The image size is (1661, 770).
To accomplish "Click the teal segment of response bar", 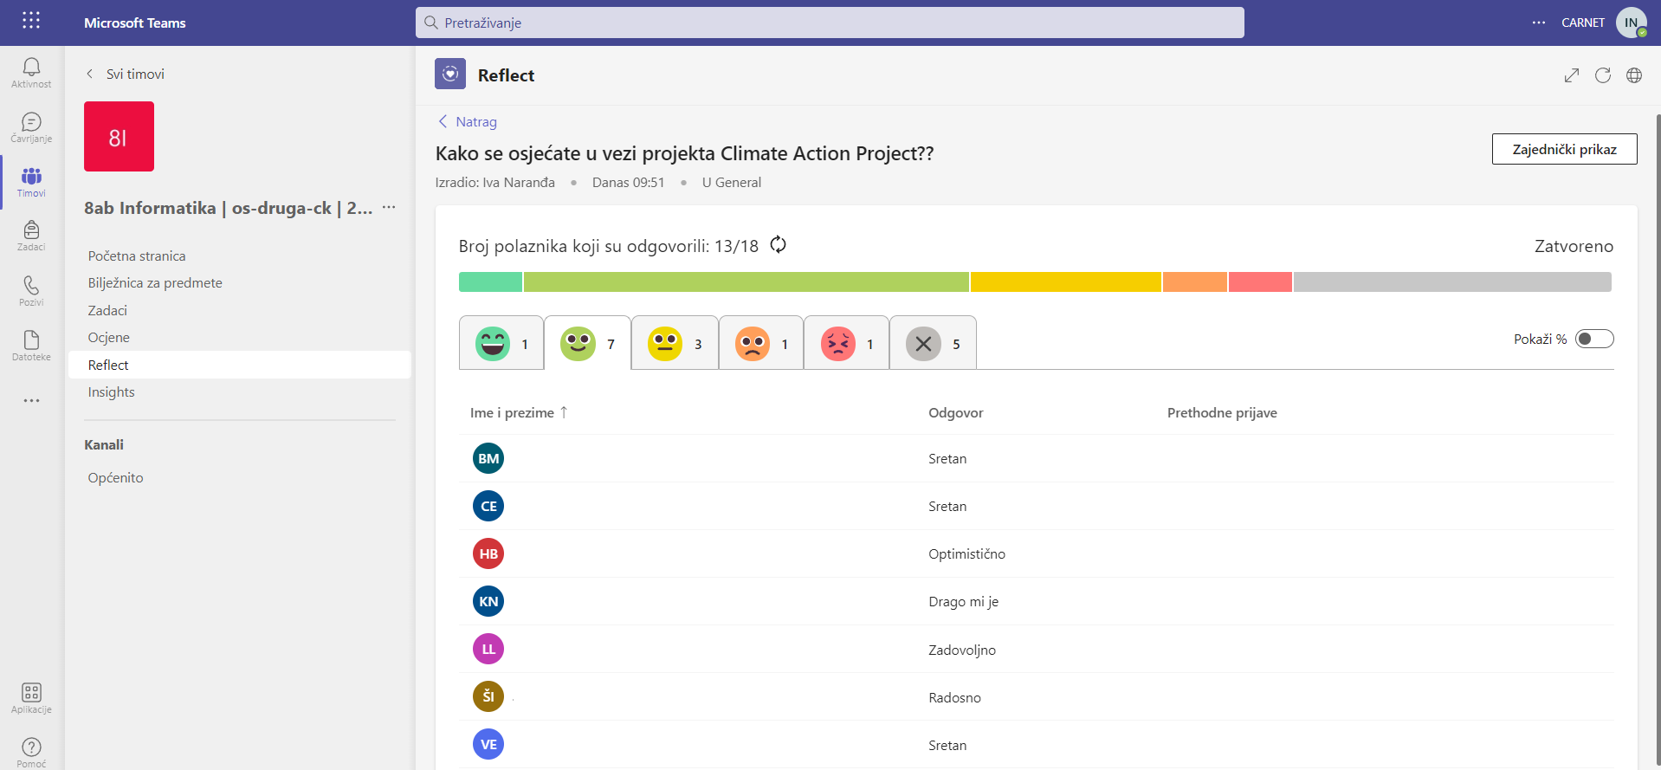I will [x=490, y=281].
